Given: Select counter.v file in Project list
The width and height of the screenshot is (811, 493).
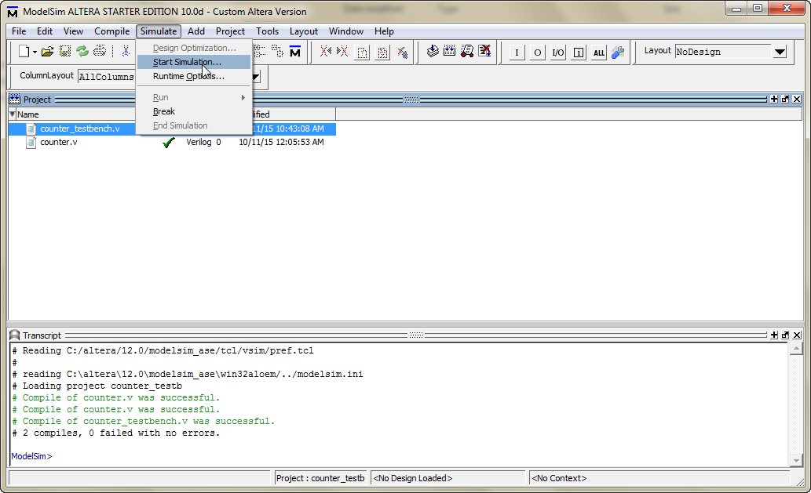Looking at the screenshot, I should [x=58, y=142].
